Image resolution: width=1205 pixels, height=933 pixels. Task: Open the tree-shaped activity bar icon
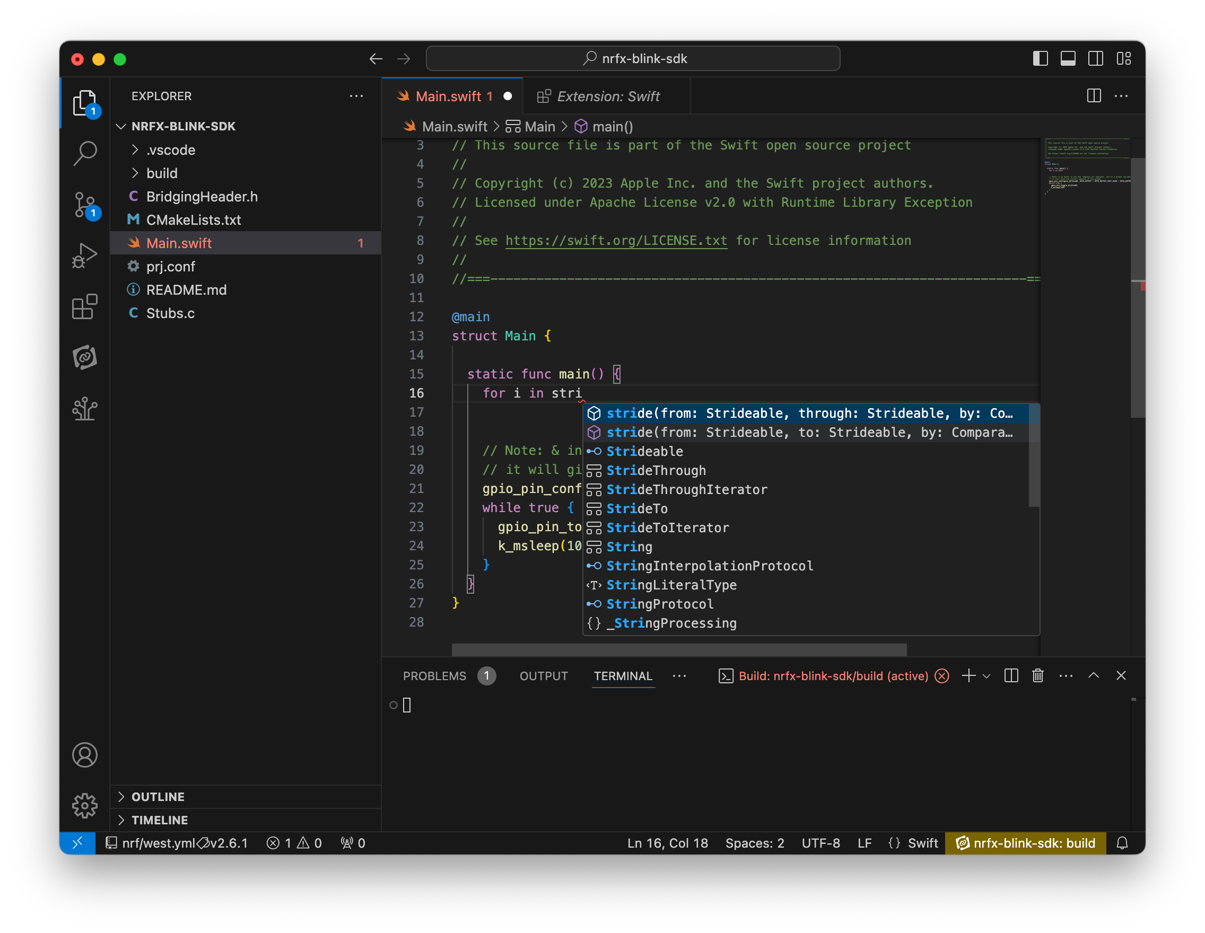(x=84, y=409)
